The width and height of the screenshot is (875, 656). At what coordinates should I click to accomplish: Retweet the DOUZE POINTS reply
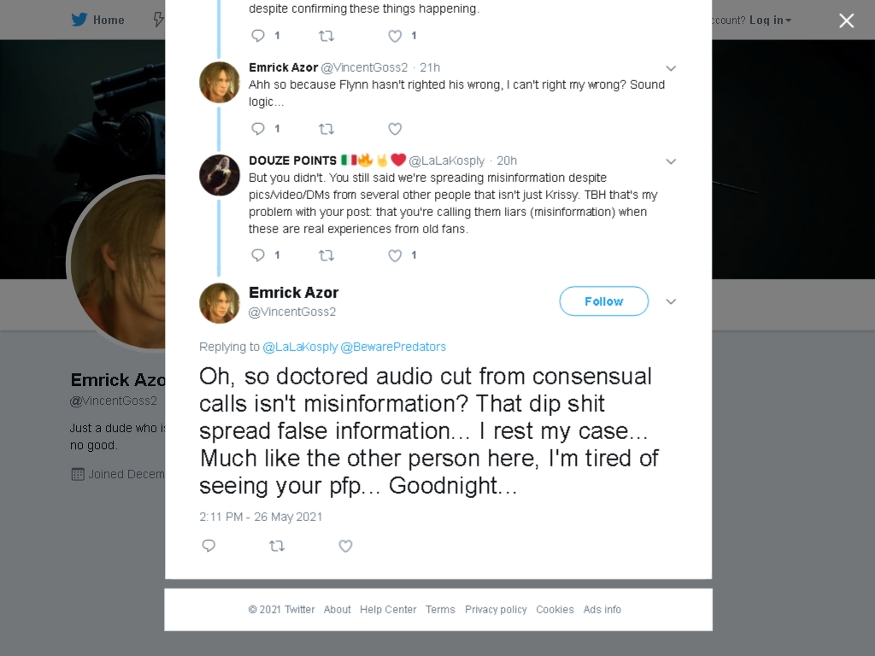326,255
